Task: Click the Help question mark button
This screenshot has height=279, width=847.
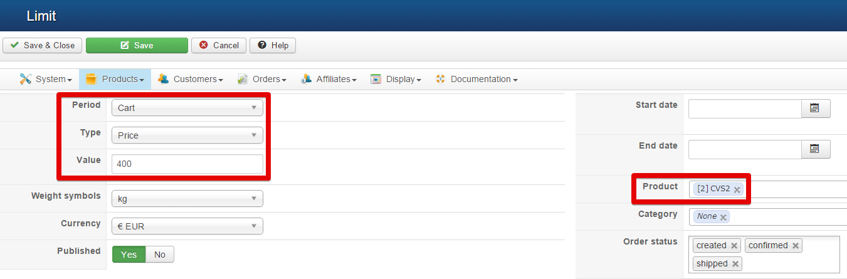Action: (273, 45)
